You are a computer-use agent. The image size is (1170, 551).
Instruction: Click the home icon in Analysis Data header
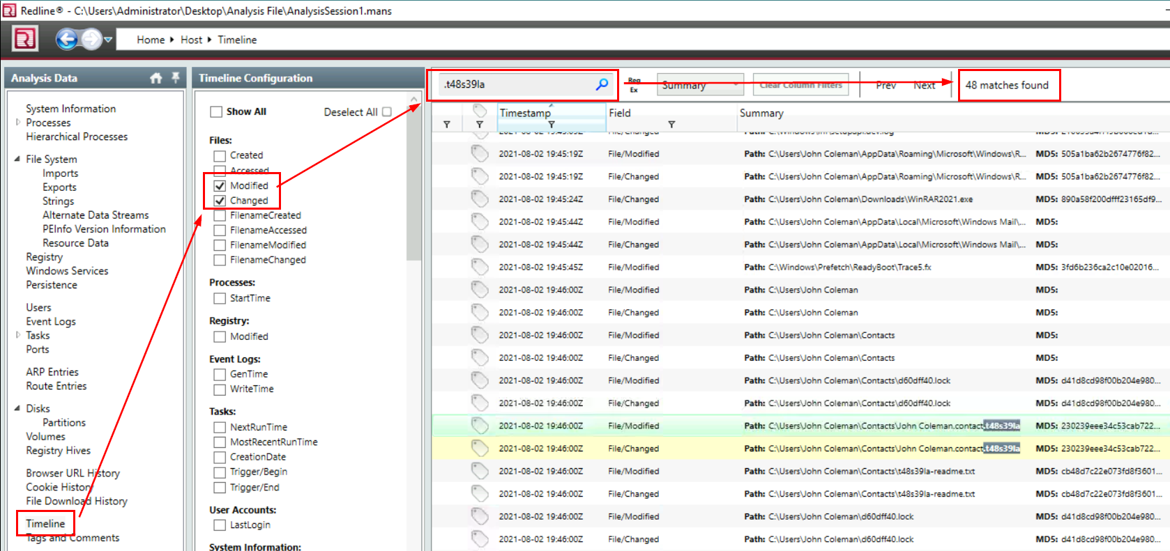tap(155, 78)
